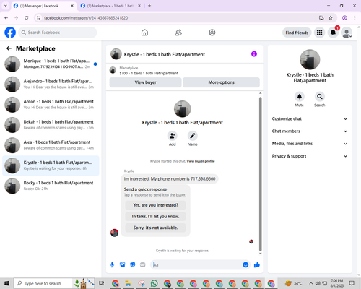
Task: Choose a sticker icon
Action: [133, 265]
